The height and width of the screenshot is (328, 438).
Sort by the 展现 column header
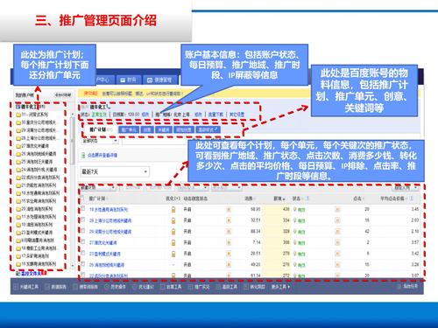[279, 199]
